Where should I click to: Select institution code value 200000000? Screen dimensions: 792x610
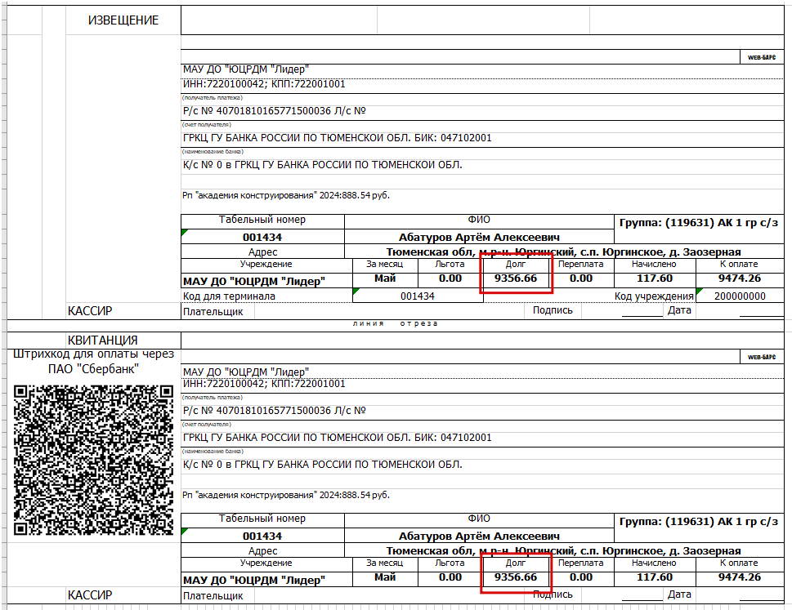740,296
